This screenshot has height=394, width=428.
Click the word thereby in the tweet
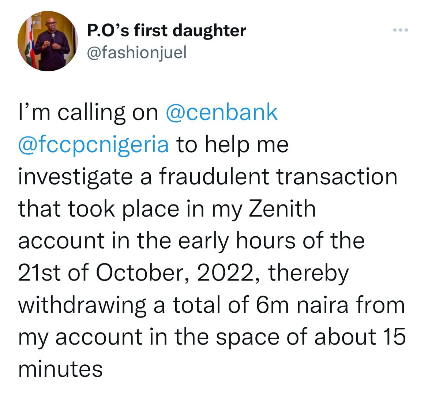coord(309,274)
